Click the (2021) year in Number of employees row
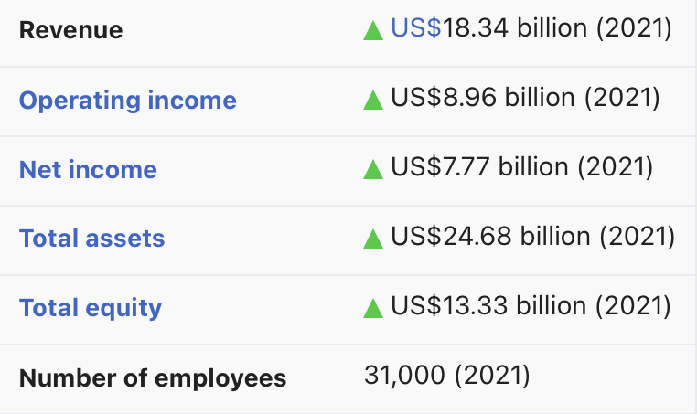 [x=492, y=376]
